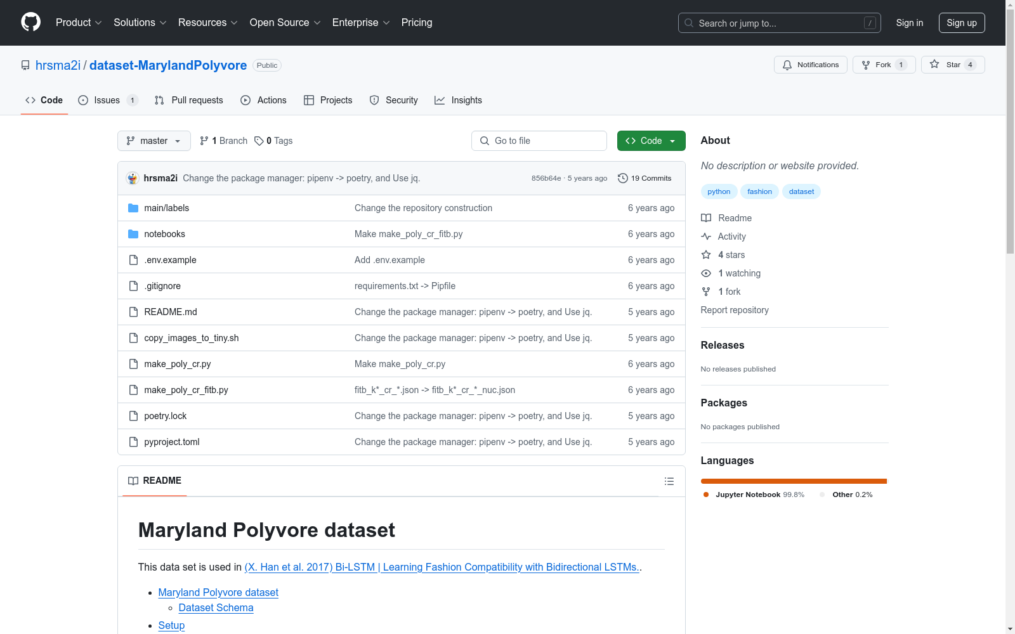
Task: Focus the Search or jump to field
Action: (x=780, y=23)
